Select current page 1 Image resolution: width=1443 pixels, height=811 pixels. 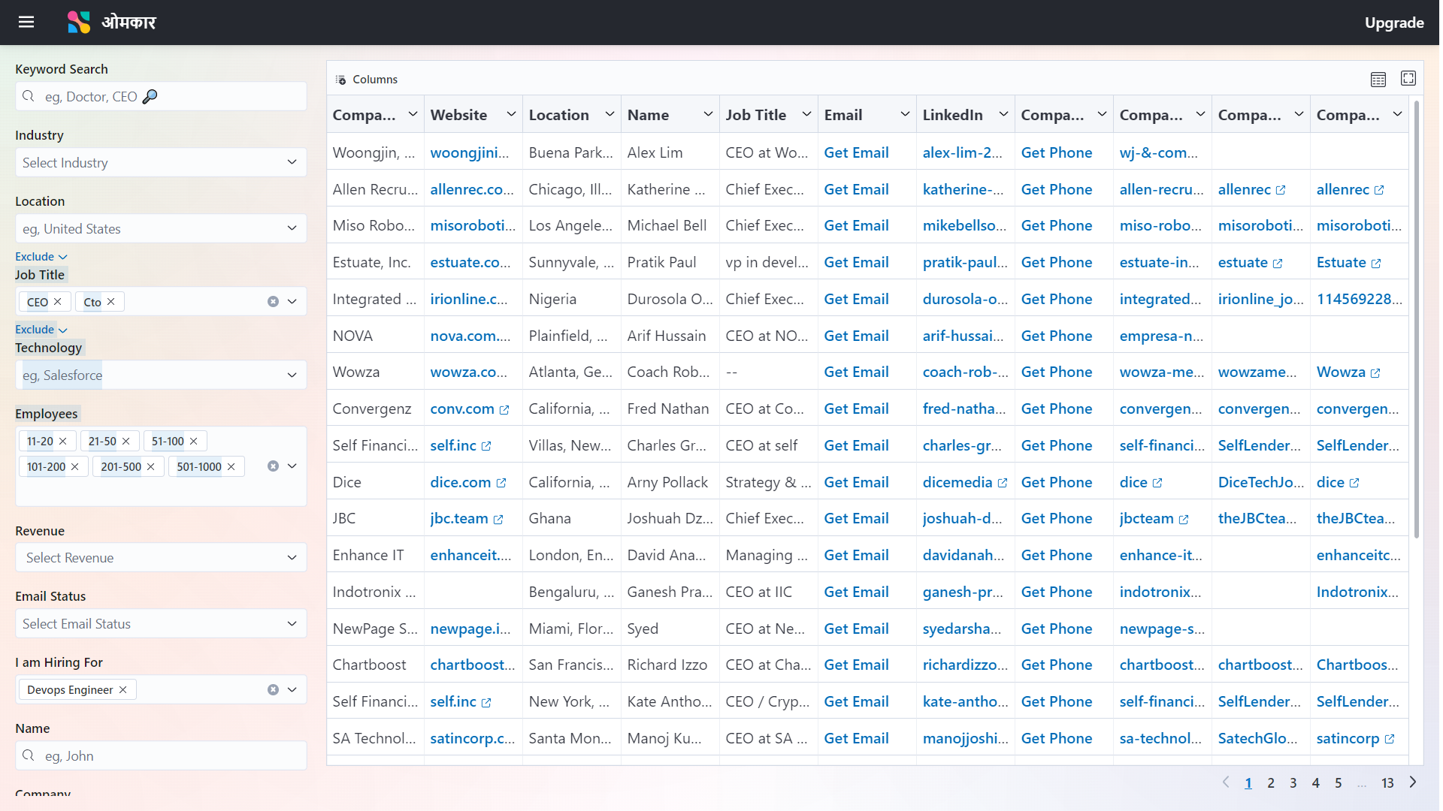(x=1248, y=783)
